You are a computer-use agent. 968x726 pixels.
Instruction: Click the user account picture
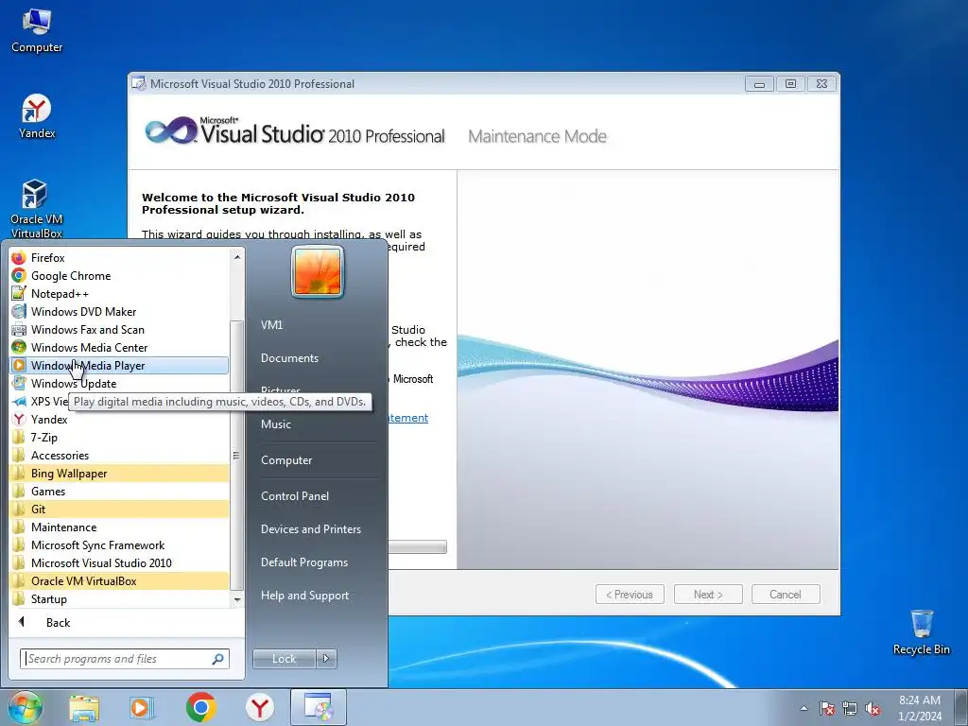pos(318,271)
